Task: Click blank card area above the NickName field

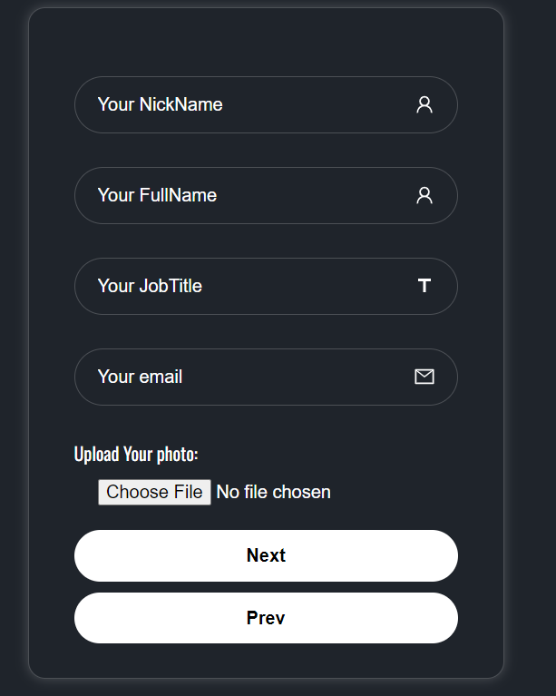Action: coord(266,41)
